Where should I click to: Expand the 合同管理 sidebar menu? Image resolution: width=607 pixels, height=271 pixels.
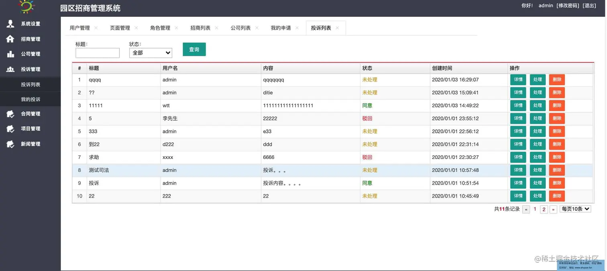[x=31, y=114]
